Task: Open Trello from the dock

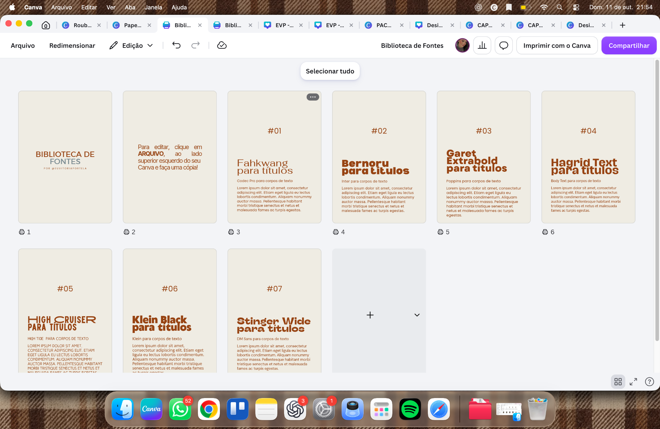Action: click(237, 409)
